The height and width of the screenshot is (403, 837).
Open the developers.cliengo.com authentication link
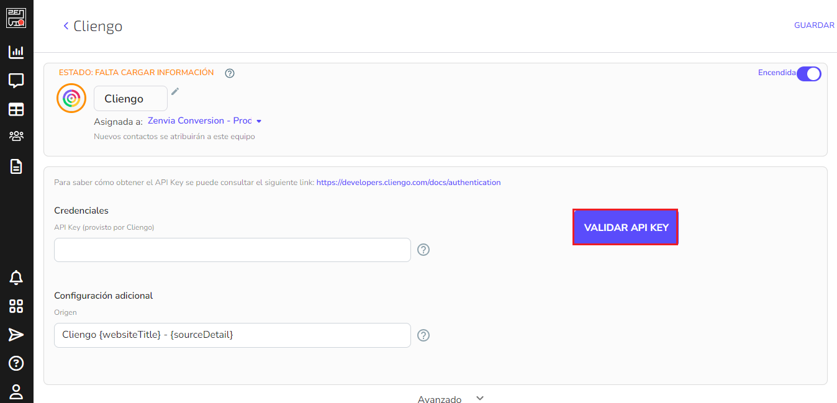pos(409,183)
